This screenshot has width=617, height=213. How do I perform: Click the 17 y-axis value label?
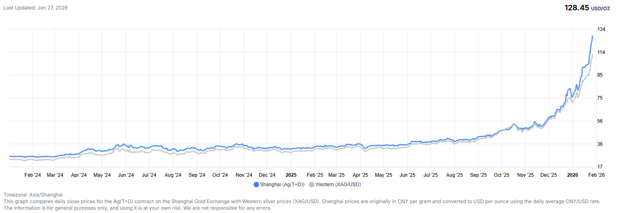(x=600, y=167)
